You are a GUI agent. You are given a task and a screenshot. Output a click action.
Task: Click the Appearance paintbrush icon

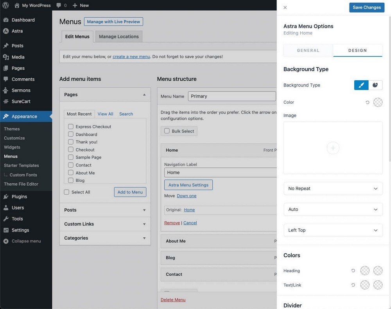tap(6, 116)
